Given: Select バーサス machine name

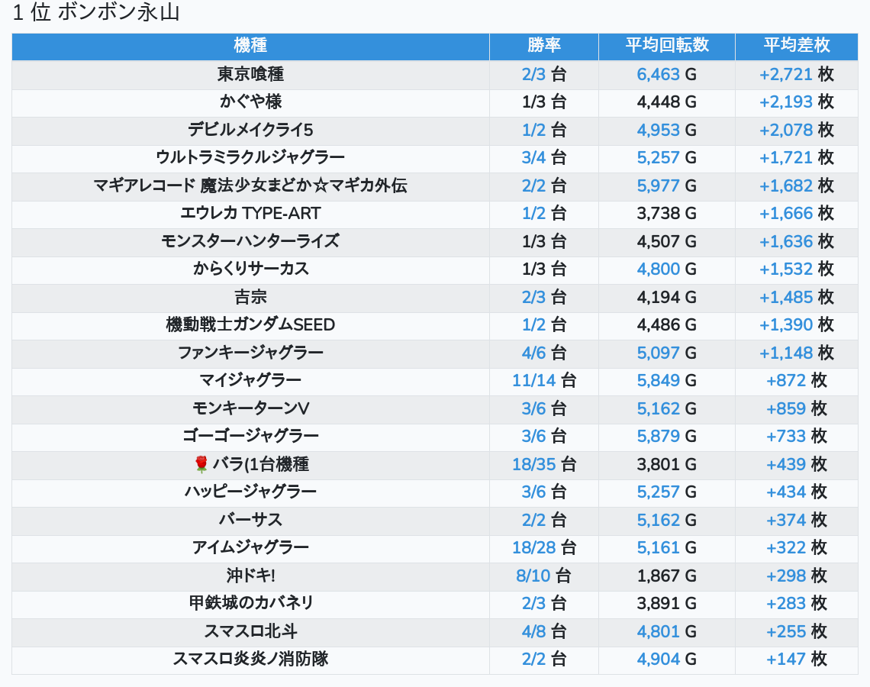Looking at the screenshot, I should tap(250, 520).
